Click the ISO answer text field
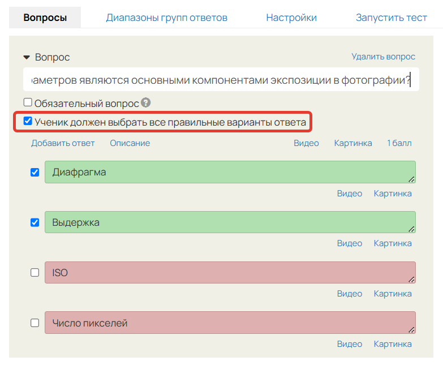 (x=230, y=273)
